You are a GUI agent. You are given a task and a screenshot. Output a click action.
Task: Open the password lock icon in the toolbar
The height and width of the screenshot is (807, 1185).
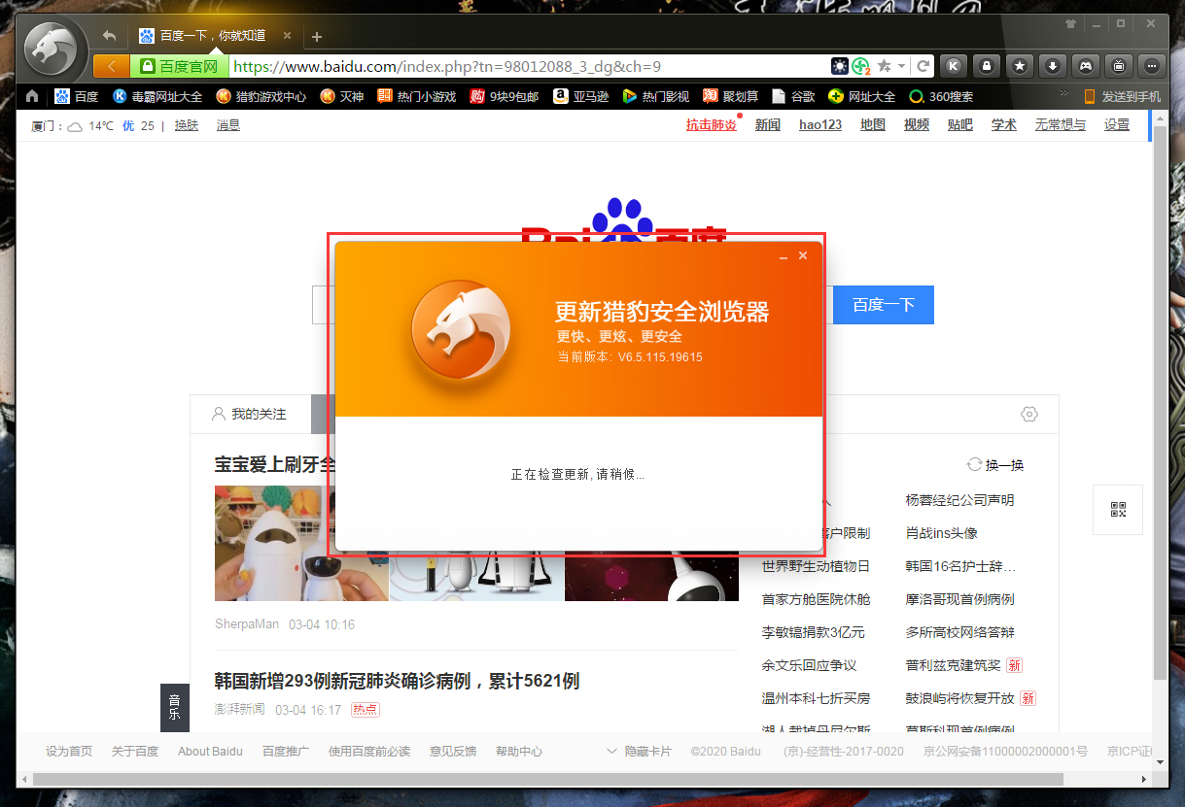coord(986,65)
